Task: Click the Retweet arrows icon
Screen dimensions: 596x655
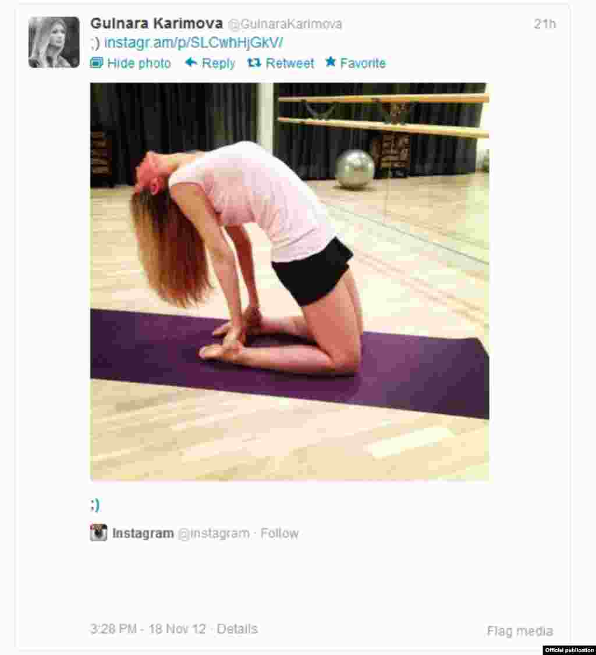Action: pyautogui.click(x=254, y=63)
